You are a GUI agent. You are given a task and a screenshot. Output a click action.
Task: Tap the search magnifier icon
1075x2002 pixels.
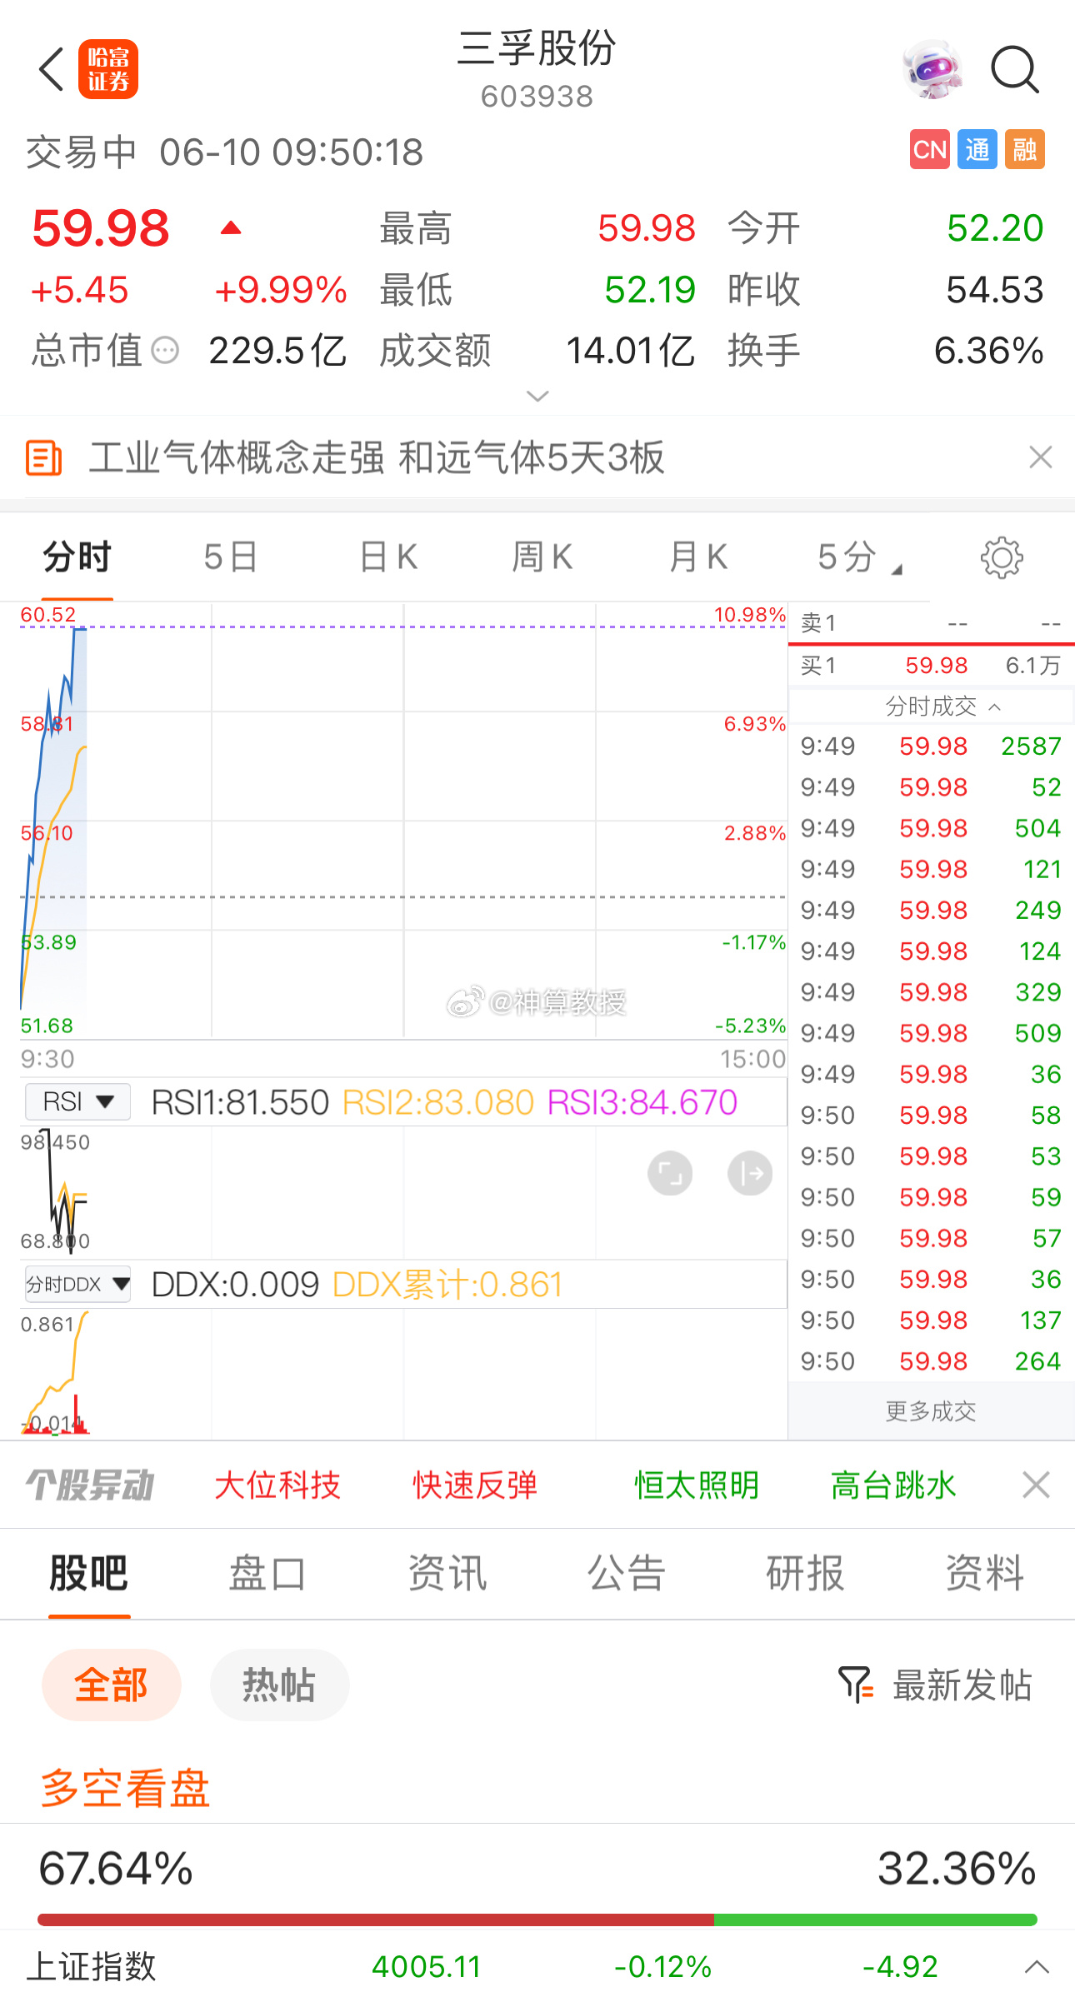pyautogui.click(x=1015, y=69)
